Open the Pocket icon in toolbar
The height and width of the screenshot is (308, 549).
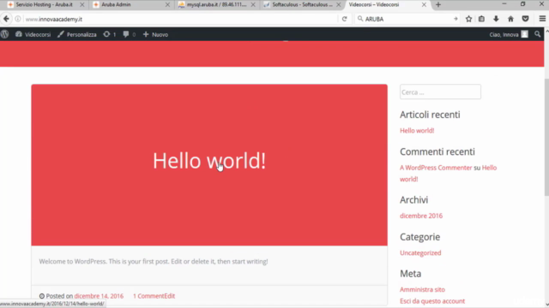525,19
